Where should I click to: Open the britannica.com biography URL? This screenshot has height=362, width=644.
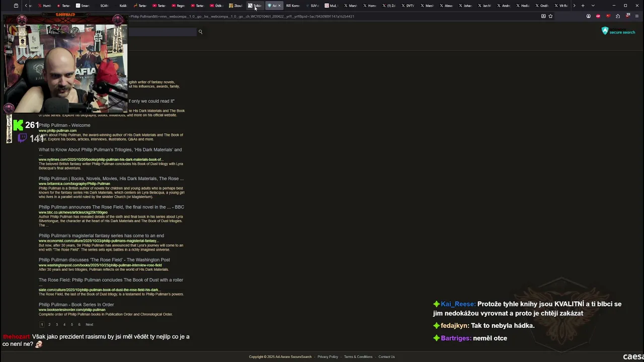coord(74,184)
